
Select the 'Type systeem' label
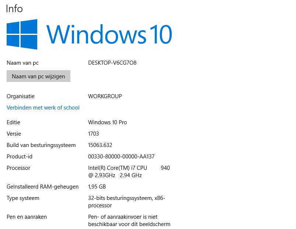pyautogui.click(x=23, y=198)
